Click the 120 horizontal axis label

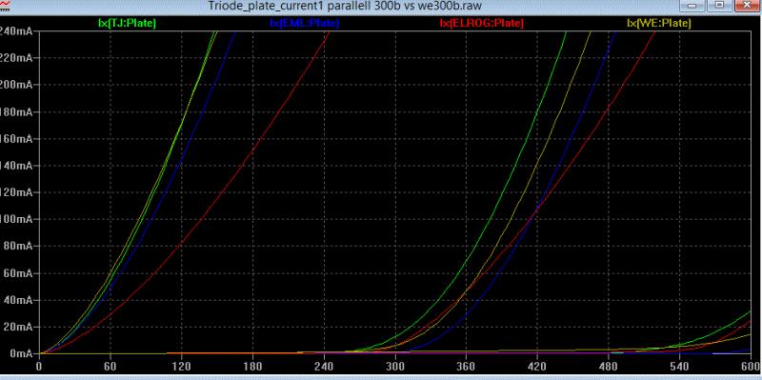pyautogui.click(x=181, y=365)
